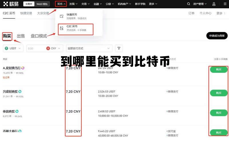229x143 pixels.
Task: Click the quick buy 快捷买币 icon
Action: point(62,16)
